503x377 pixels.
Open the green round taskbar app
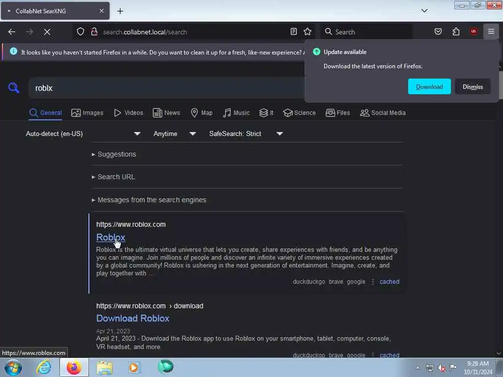point(166,367)
